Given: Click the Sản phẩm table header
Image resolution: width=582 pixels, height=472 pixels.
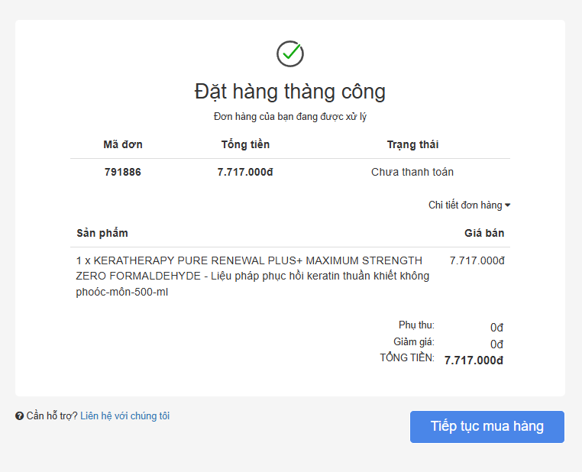Looking at the screenshot, I should coord(102,233).
